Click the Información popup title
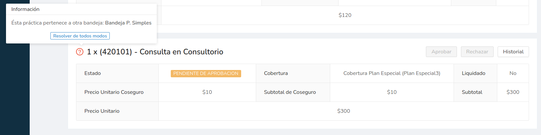541x135 pixels. [x=25, y=9]
